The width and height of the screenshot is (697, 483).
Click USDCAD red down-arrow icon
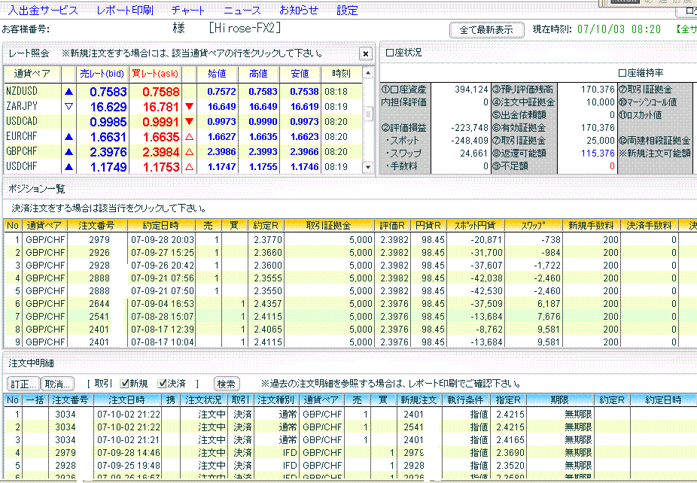click(x=189, y=122)
